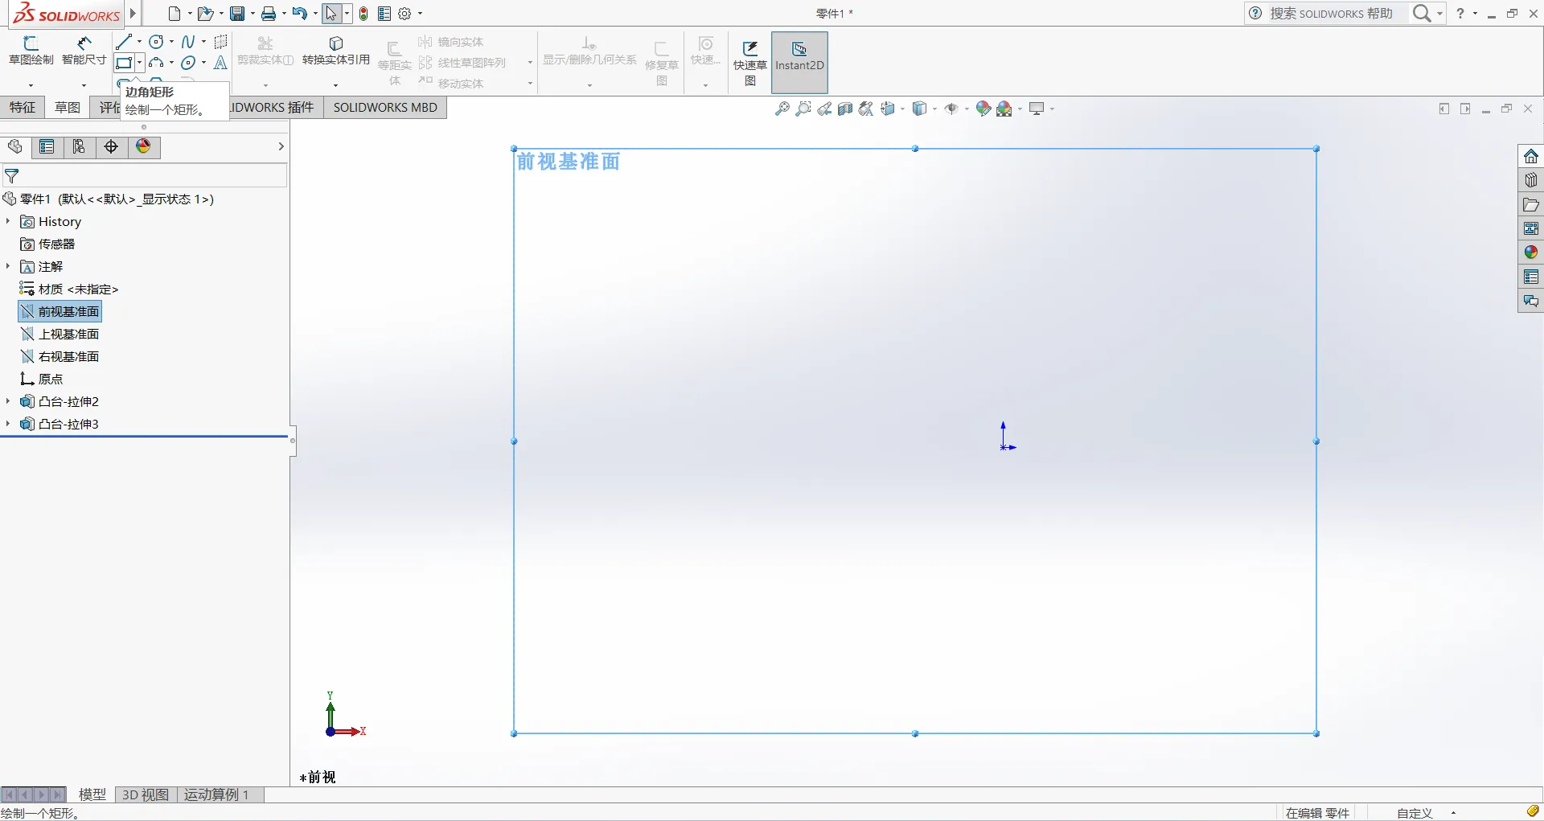Expand the 凸台-拉伸2 feature
This screenshot has width=1544, height=821.
pyautogui.click(x=8, y=401)
